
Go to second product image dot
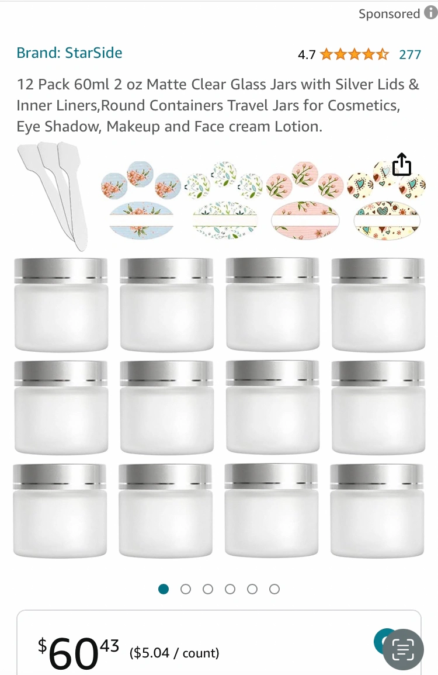(x=186, y=589)
